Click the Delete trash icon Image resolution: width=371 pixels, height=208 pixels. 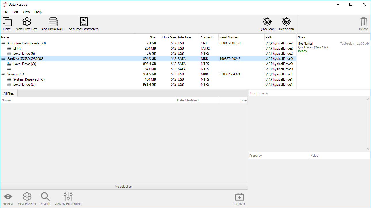click(364, 22)
